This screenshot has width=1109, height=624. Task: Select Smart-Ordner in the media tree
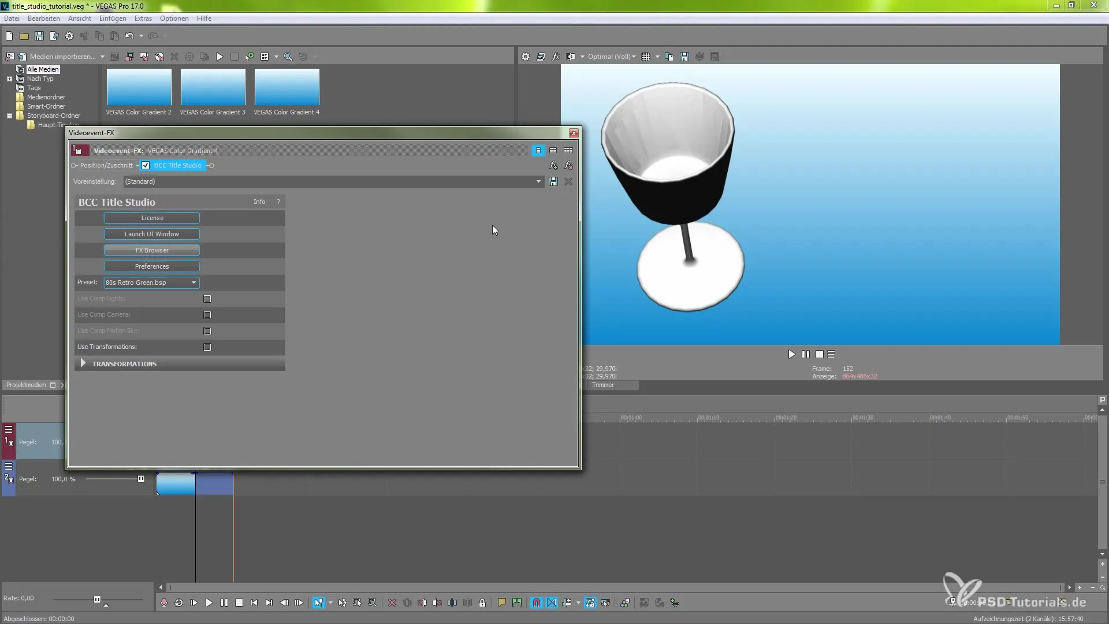point(46,106)
